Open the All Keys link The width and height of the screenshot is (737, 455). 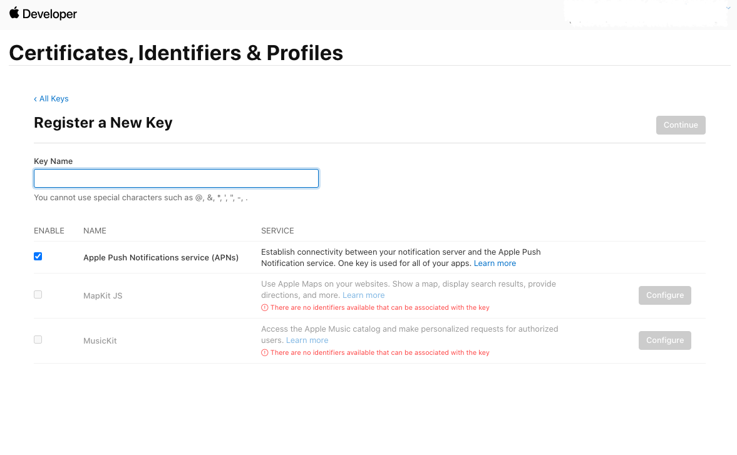tap(54, 98)
